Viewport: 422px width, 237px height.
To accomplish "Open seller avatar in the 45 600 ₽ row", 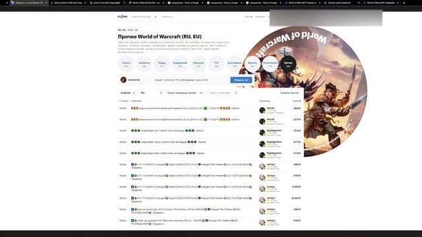I will 262,200.
